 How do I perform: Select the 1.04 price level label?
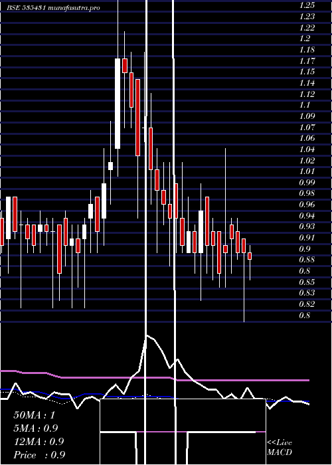point(307,149)
